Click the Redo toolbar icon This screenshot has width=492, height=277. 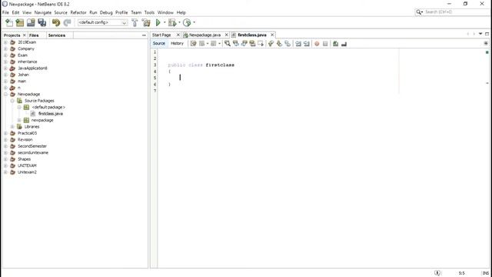(67, 22)
